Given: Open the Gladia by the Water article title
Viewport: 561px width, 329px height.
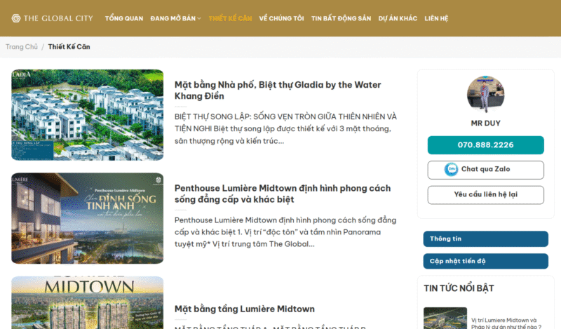Looking at the screenshot, I should pos(278,90).
